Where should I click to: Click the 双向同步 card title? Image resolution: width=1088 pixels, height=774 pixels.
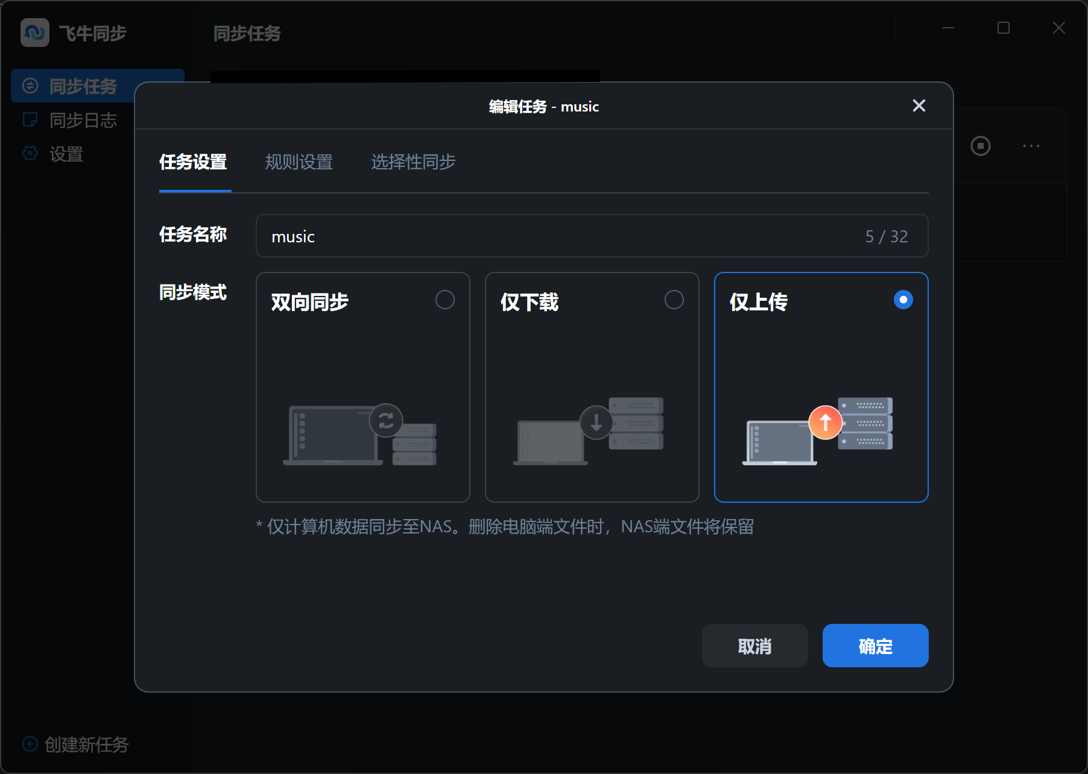pyautogui.click(x=310, y=302)
